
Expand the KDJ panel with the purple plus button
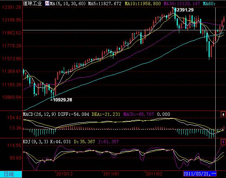pos(223,142)
